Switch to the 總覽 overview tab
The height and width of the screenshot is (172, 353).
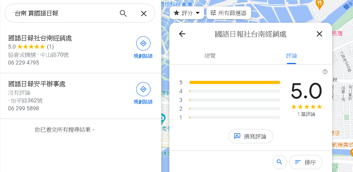coord(210,56)
